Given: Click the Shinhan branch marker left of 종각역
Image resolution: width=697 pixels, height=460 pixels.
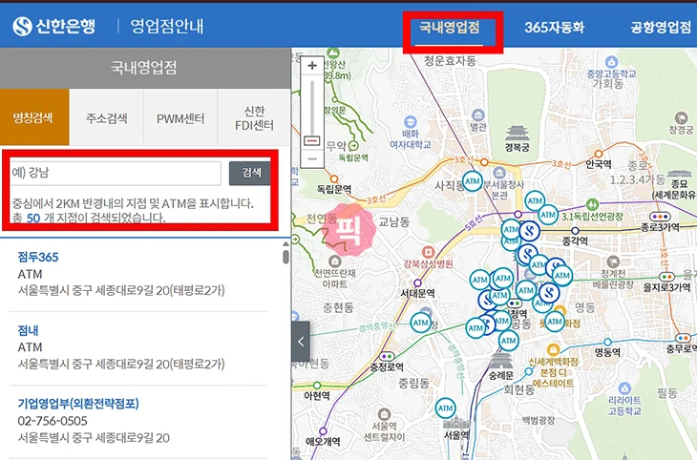Looking at the screenshot, I should (529, 231).
